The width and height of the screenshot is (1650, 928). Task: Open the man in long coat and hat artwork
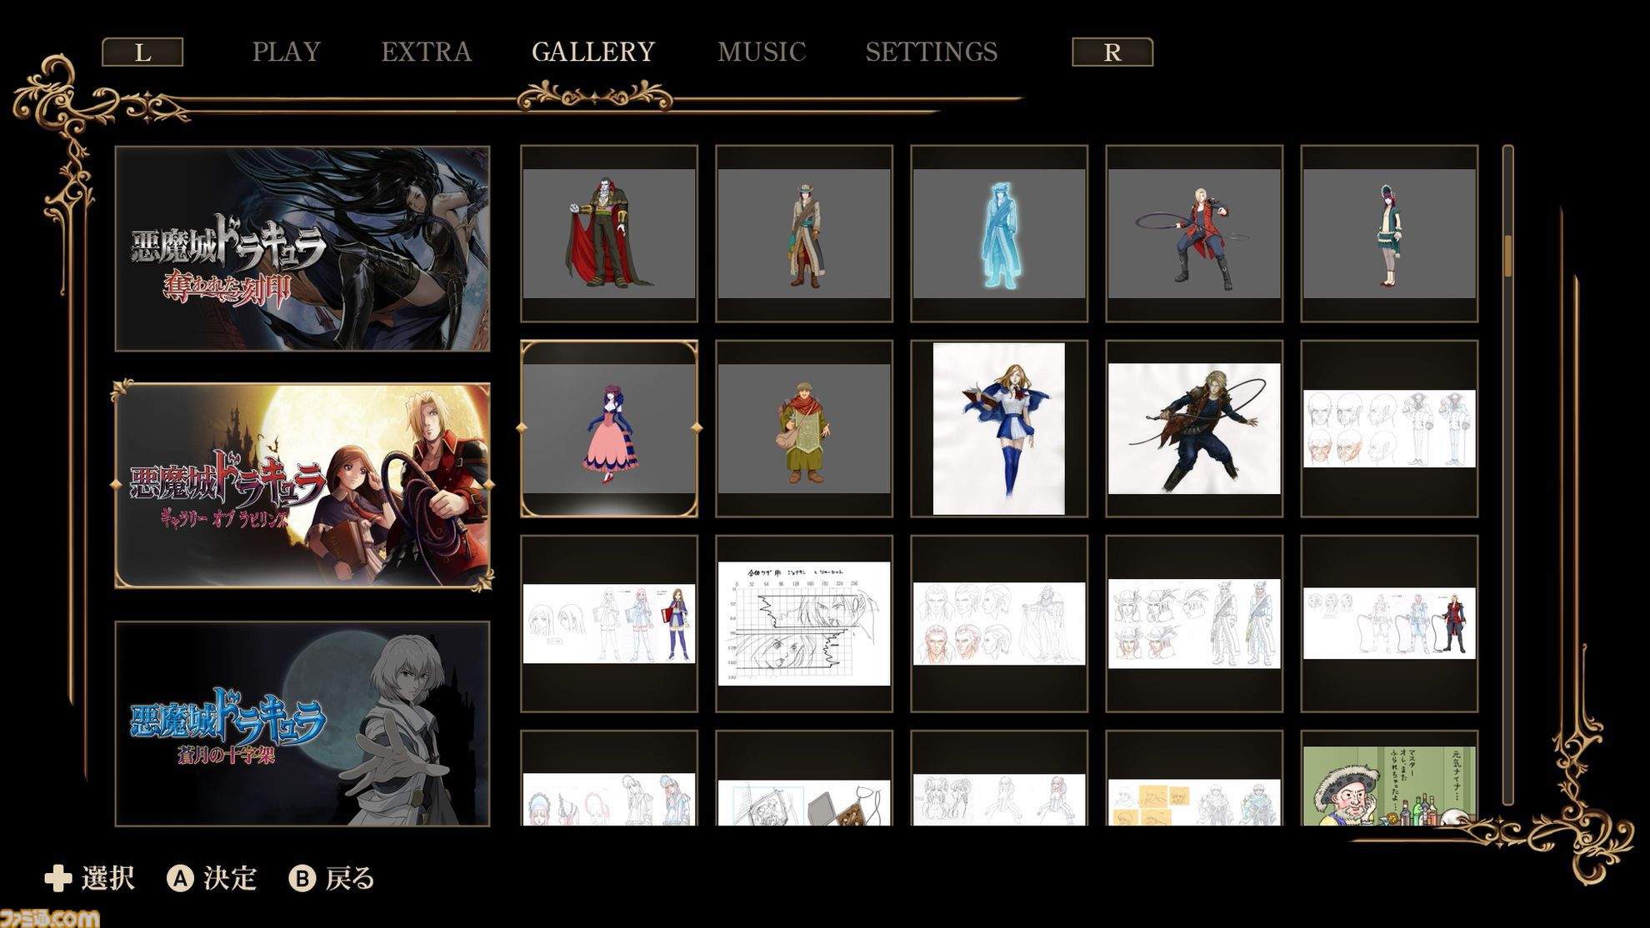[804, 234]
